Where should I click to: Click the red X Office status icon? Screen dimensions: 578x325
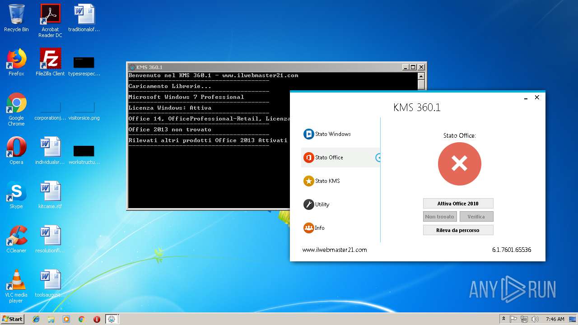tap(459, 164)
